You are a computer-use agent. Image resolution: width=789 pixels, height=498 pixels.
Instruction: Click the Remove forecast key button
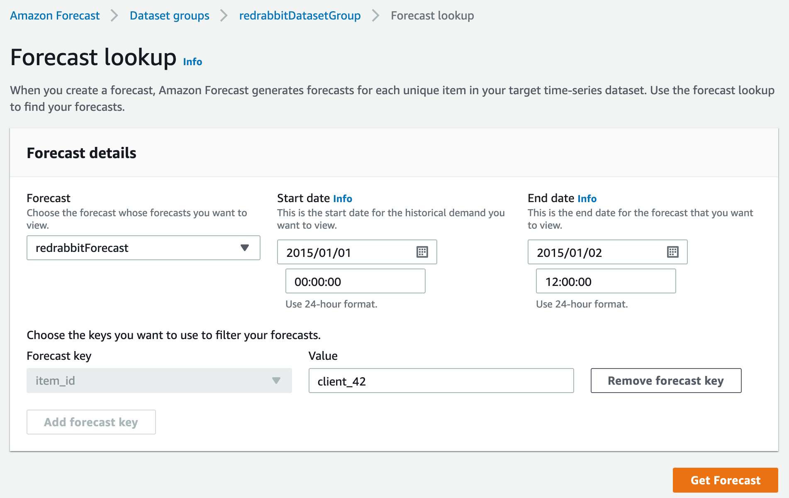(x=666, y=381)
